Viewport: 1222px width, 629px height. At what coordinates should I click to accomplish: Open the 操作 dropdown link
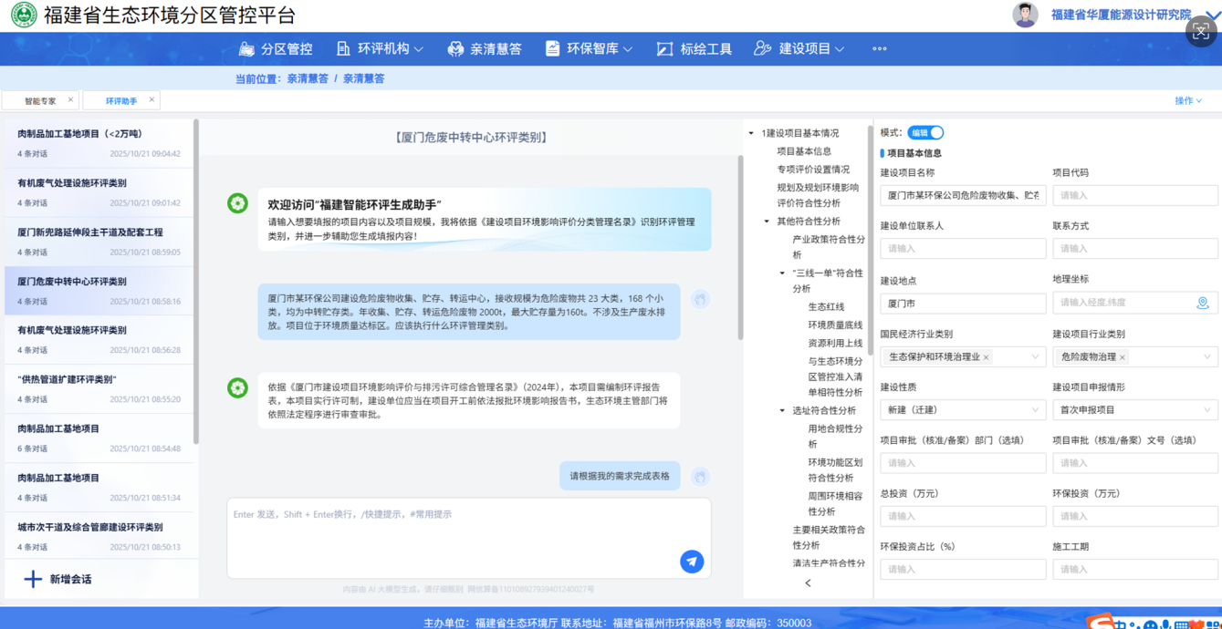coord(1187,101)
